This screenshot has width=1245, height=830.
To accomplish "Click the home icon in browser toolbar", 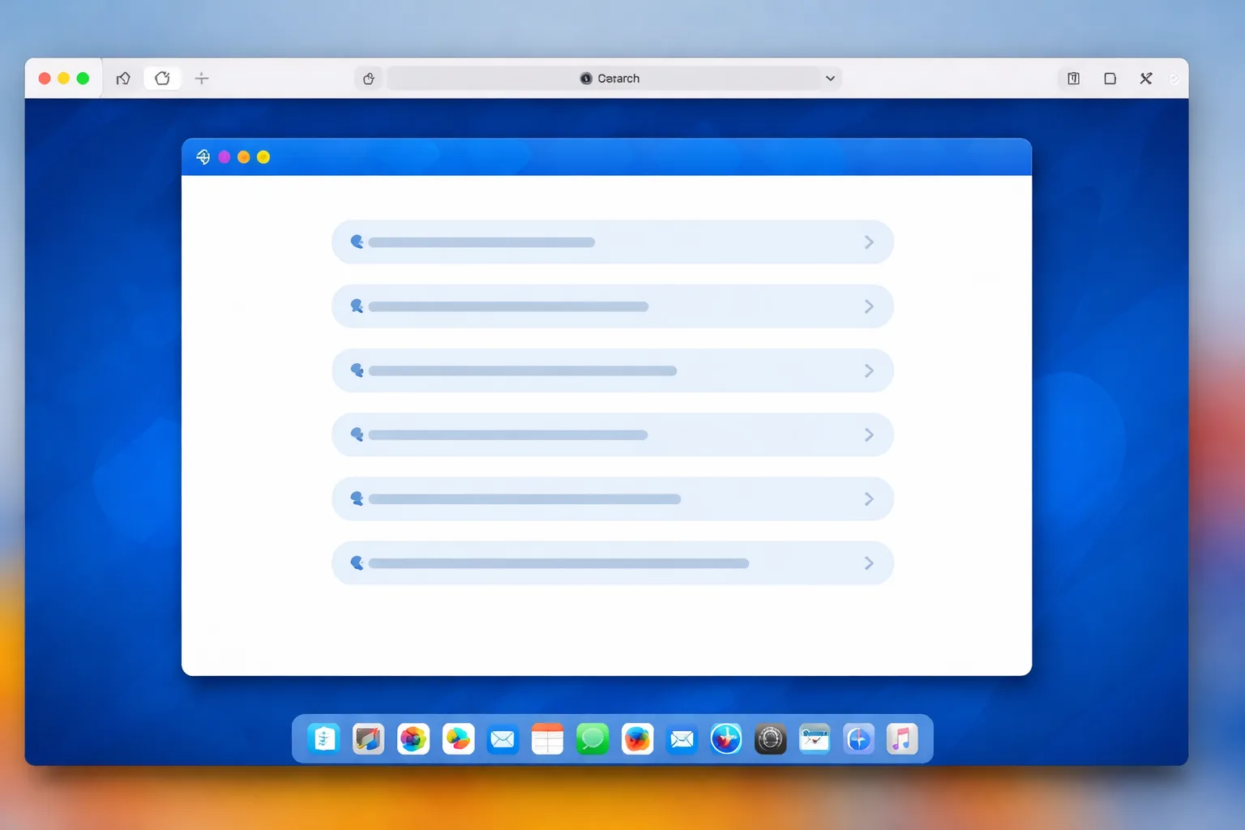I will pyautogui.click(x=123, y=79).
